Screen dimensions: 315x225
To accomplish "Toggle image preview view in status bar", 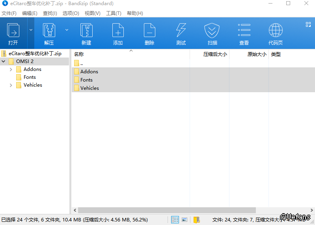I will [184, 219].
